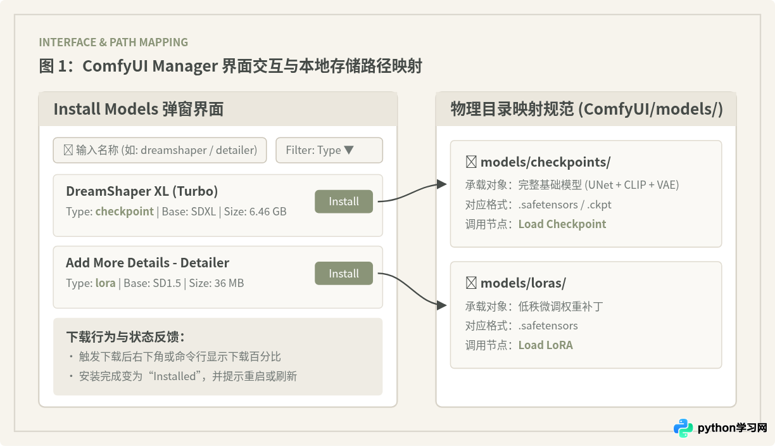Click the INTERFACE & PATH MAPPING label
The image size is (775, 446).
click(x=113, y=42)
